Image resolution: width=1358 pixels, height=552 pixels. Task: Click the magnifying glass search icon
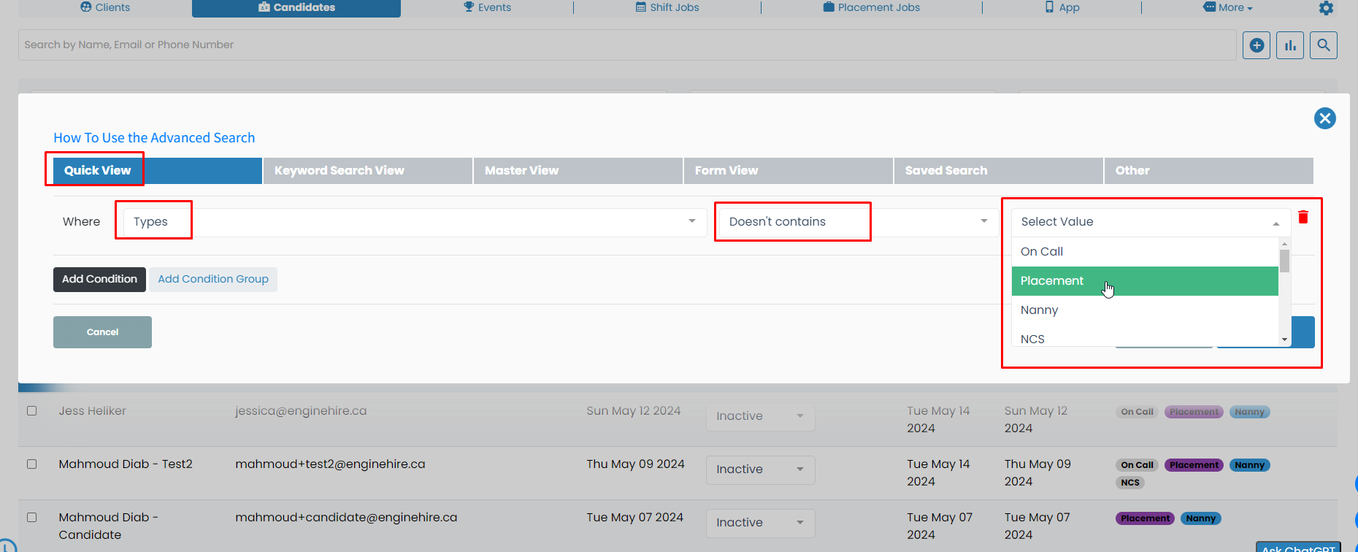1323,45
